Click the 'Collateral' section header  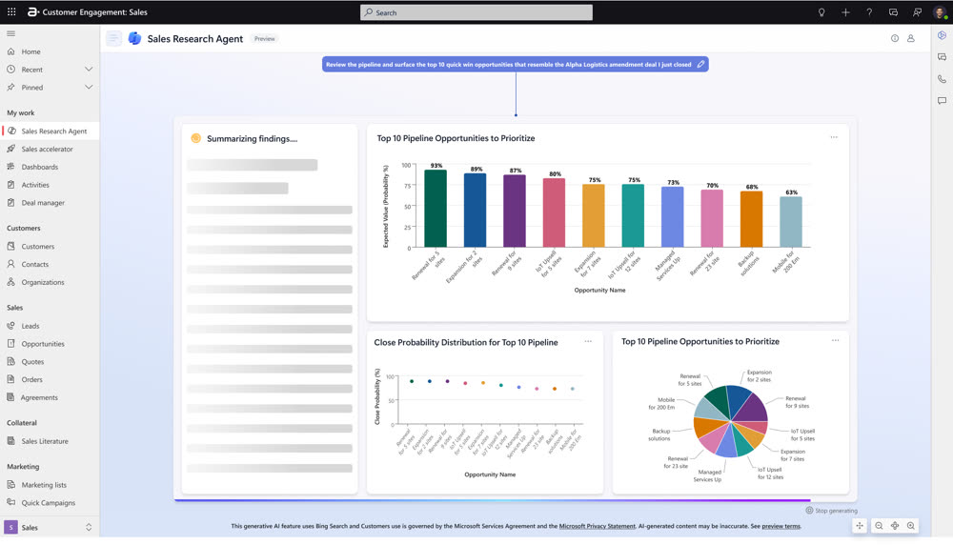(22, 422)
